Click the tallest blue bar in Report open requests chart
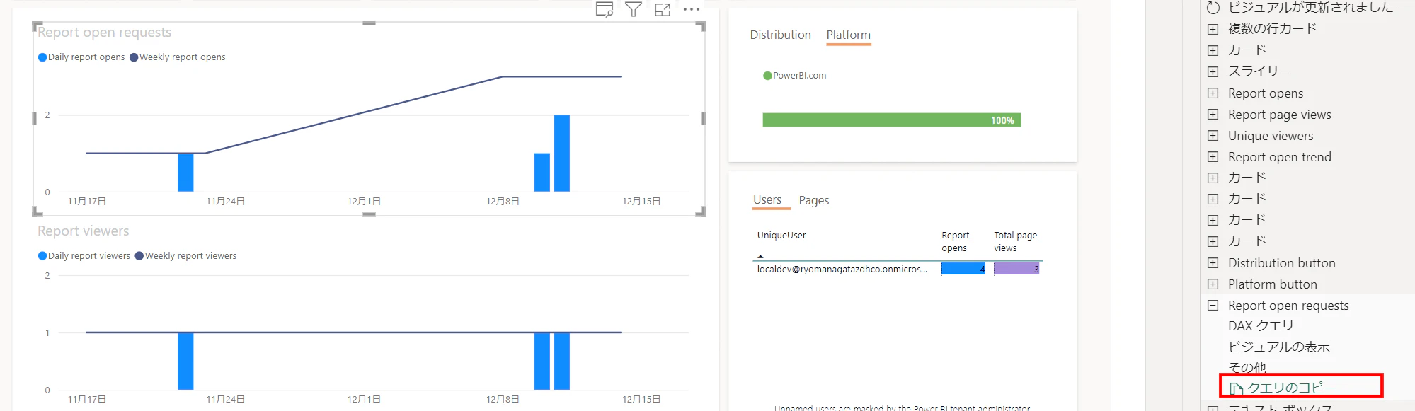This screenshot has width=1415, height=411. click(x=562, y=153)
